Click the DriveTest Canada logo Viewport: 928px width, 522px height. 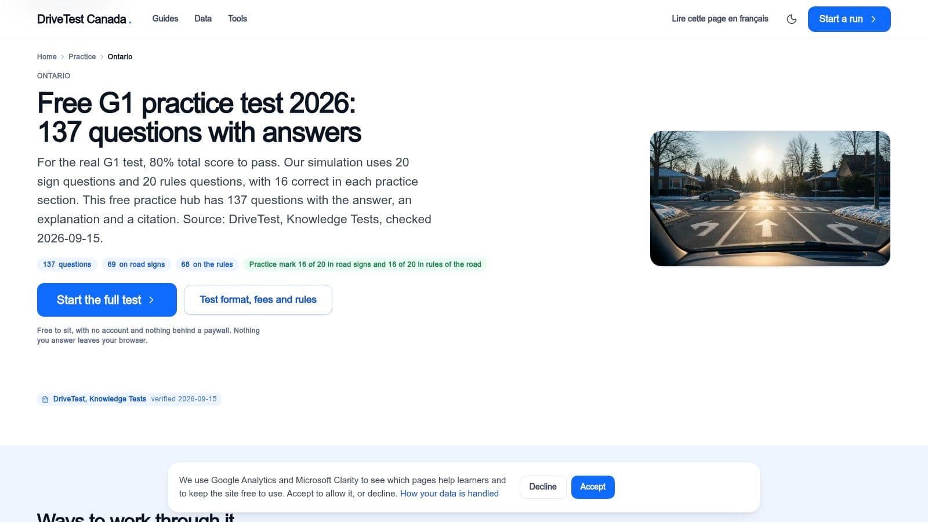click(84, 19)
